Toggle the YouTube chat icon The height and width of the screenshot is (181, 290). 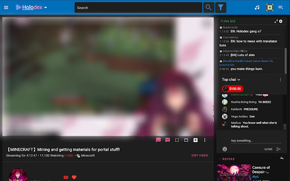[168, 140]
